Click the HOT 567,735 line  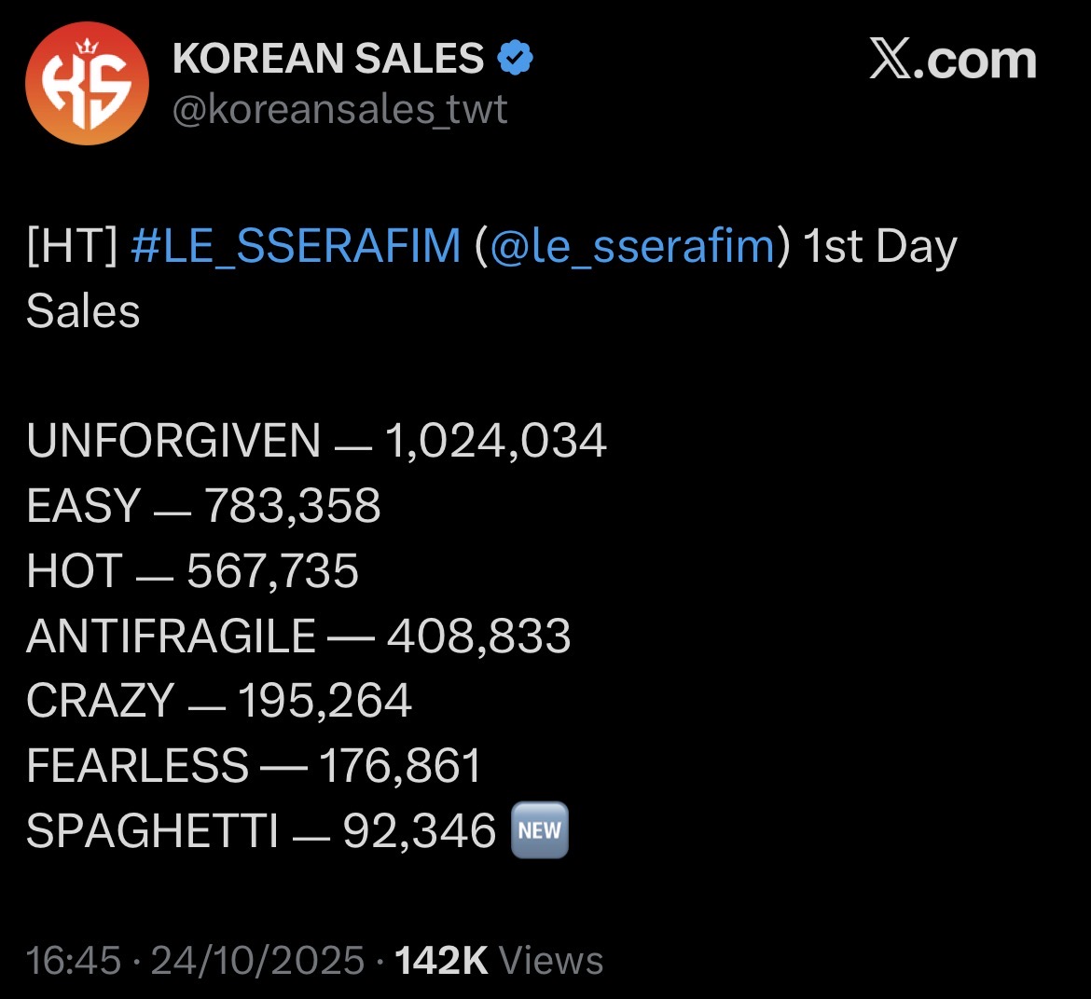pos(192,571)
